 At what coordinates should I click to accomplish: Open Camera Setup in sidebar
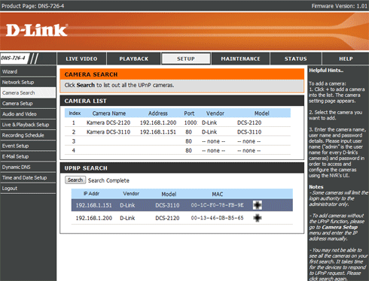pyautogui.click(x=28, y=103)
